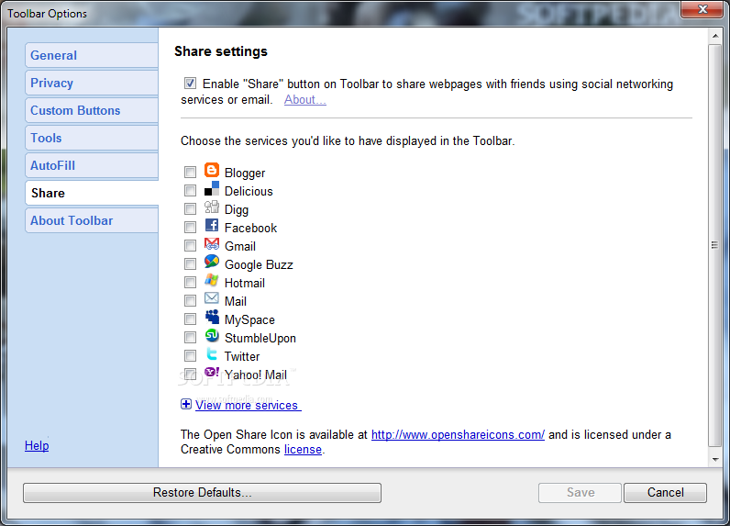The image size is (730, 526).
Task: Open the Creative Commons license link
Action: (x=303, y=449)
